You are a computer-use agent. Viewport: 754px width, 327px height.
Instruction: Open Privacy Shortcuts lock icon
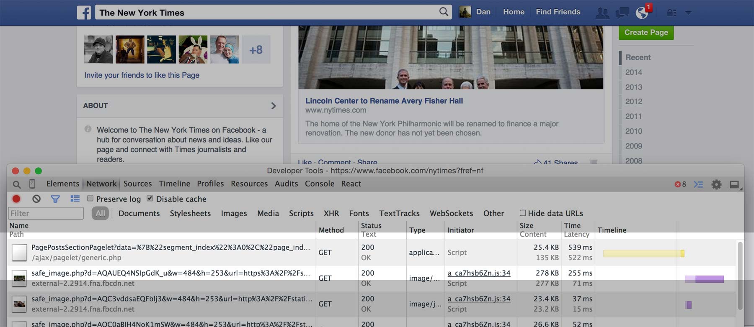pos(671,13)
